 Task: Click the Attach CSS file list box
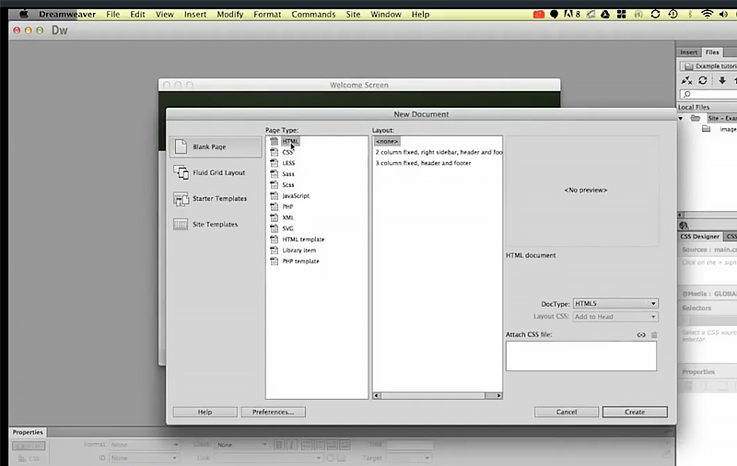point(581,356)
